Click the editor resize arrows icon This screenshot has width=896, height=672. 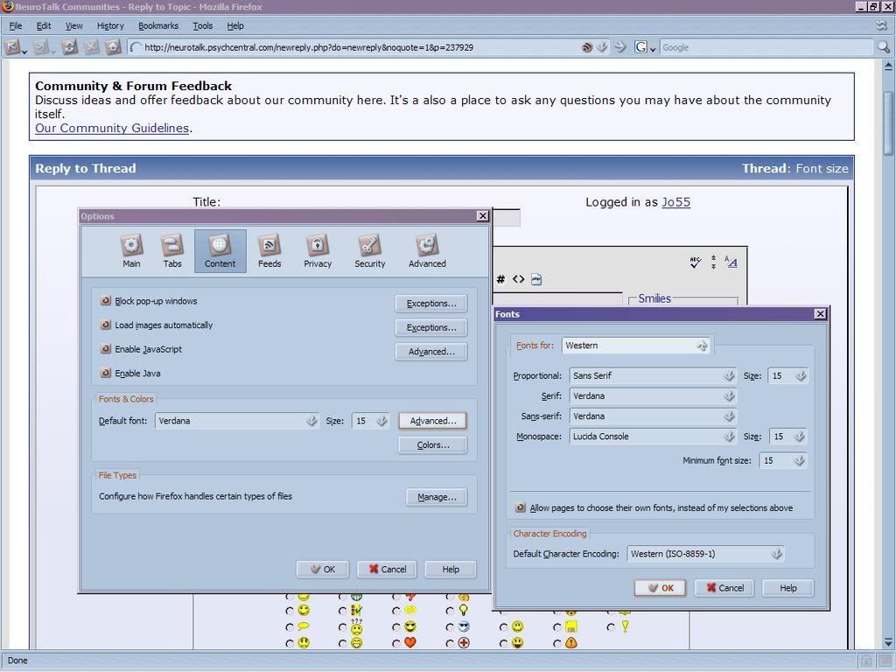[713, 262]
